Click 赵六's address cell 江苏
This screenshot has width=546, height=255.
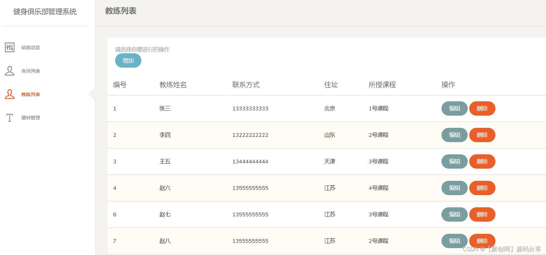coord(330,188)
